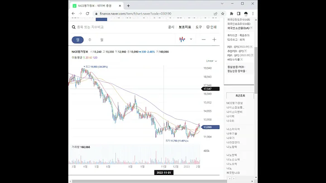Open 나스미디어 in recent list
This screenshot has height=183, width=326.
point(233,129)
